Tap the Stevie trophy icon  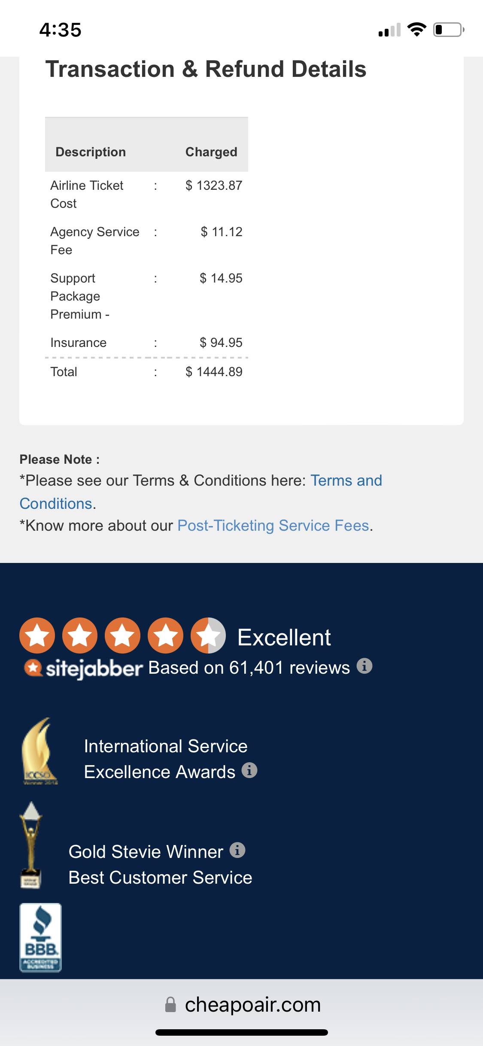coord(31,844)
